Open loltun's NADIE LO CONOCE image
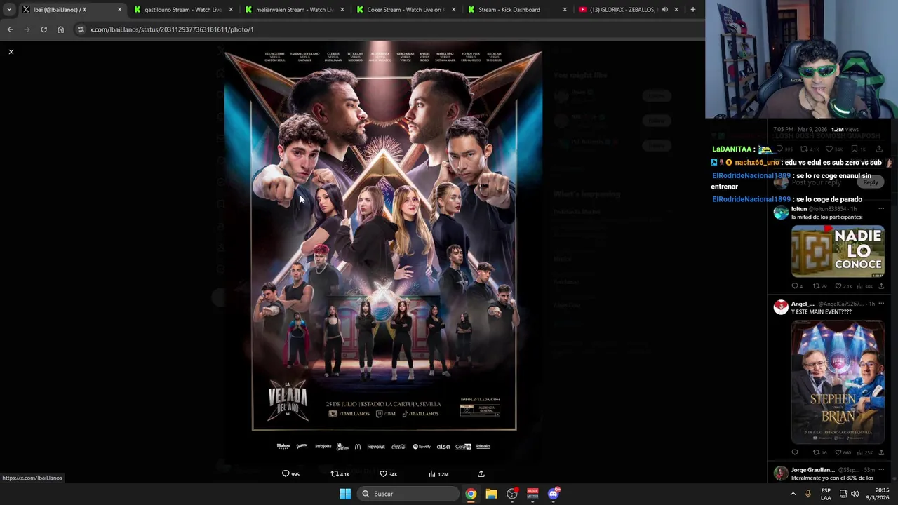The image size is (898, 505). pos(838,252)
